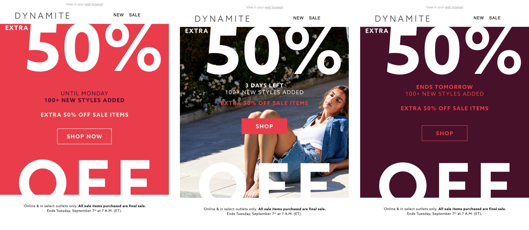Viewport: 529px width, 230px height.
Task: Click UNTIL MONDAY text in red banner
Action: pos(84,93)
